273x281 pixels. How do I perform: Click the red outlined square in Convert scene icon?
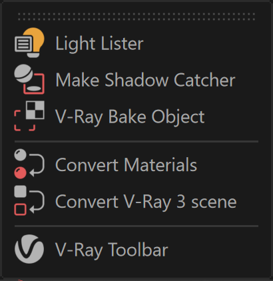(20, 210)
